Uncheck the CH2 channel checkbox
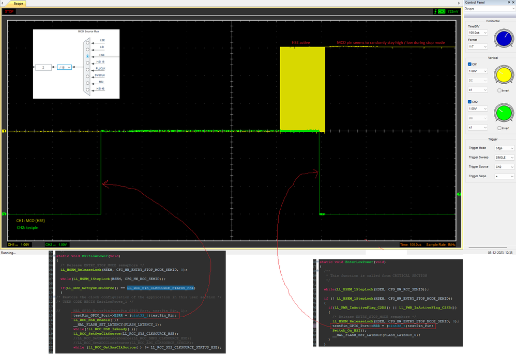 469,101
